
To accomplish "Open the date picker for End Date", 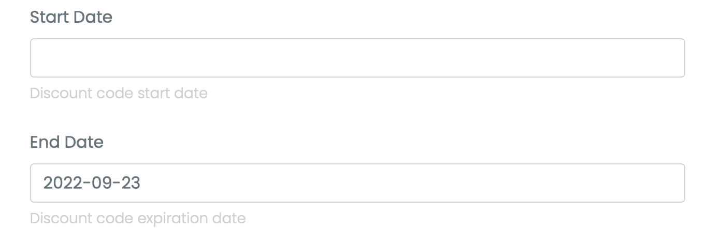I will 357,183.
